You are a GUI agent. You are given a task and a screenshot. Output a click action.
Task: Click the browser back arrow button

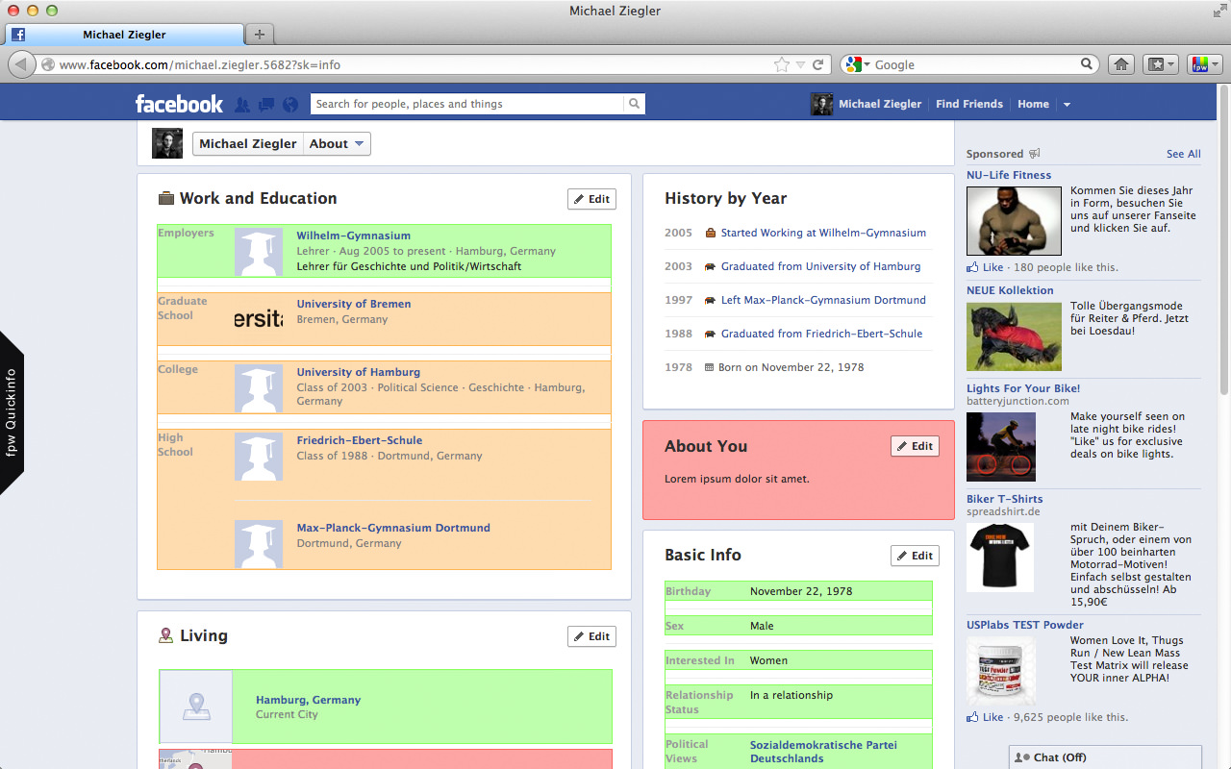pos(21,64)
